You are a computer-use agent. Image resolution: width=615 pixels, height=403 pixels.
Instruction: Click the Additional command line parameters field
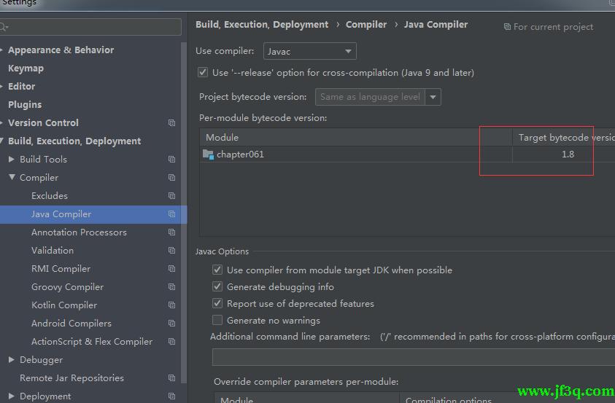tap(412, 357)
